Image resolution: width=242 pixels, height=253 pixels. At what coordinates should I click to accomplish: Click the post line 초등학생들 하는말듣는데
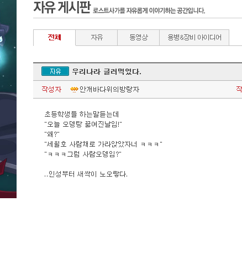tap(82, 115)
